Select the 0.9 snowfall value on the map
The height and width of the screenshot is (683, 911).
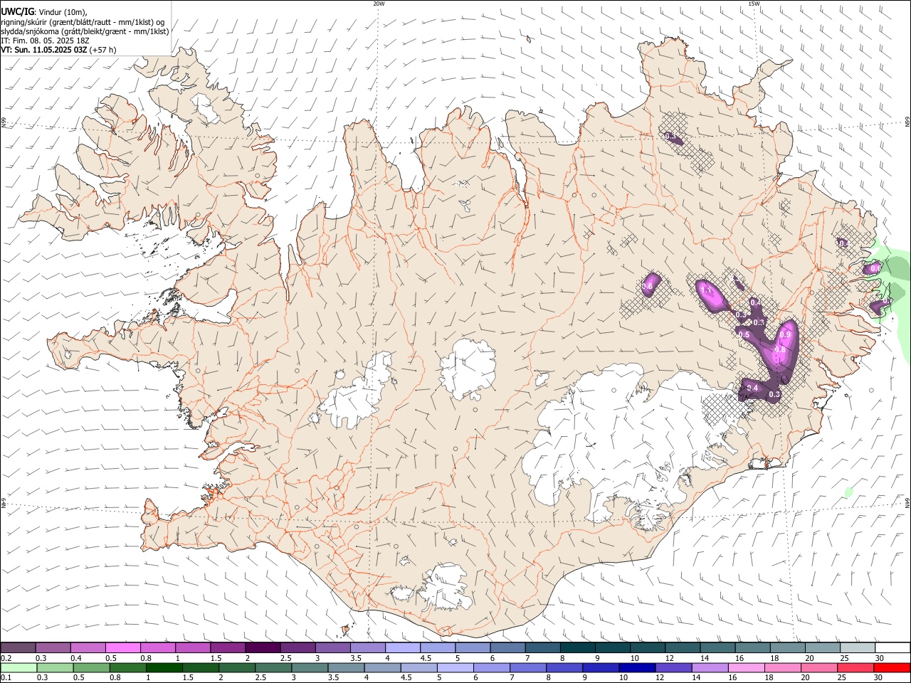point(786,335)
